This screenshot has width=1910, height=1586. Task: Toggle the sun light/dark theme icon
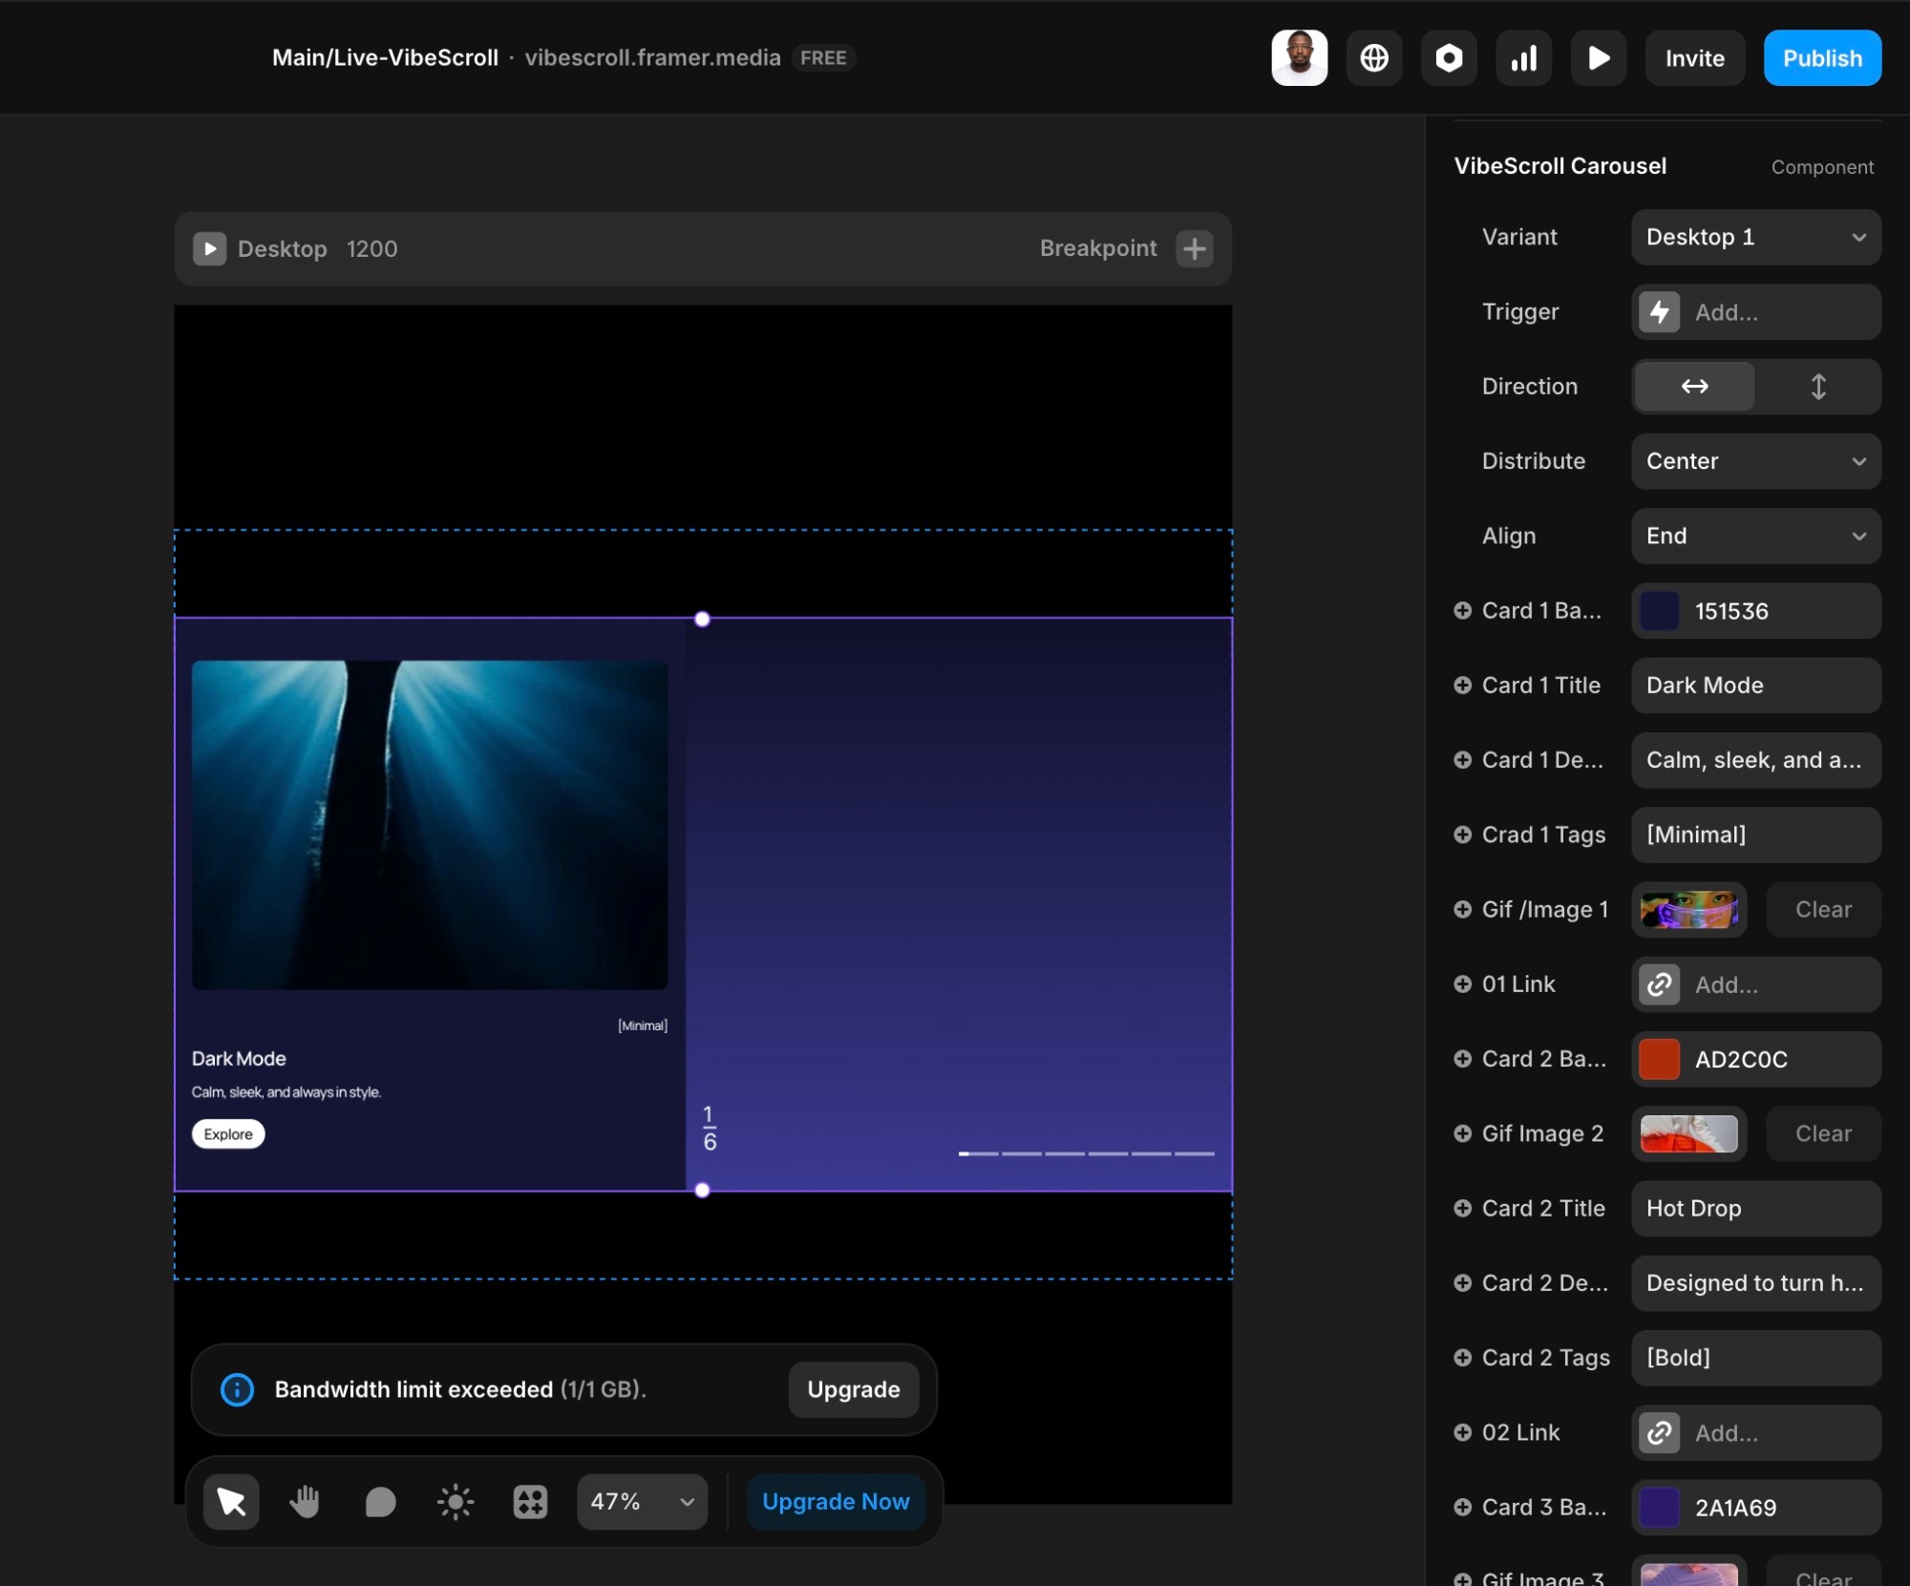click(455, 1502)
